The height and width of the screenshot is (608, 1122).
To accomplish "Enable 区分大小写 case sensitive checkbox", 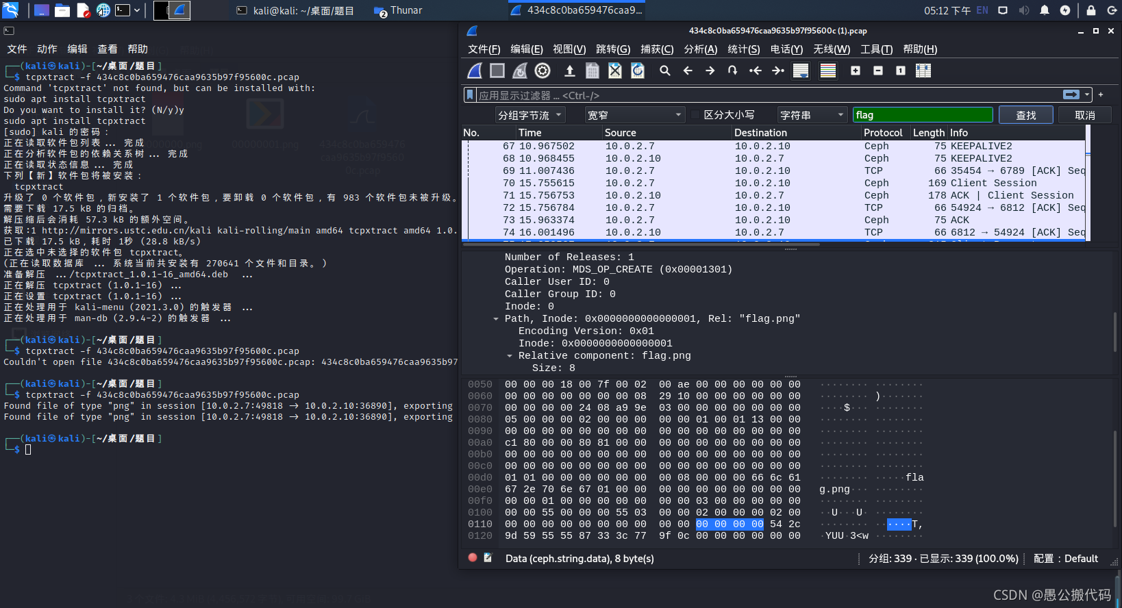I will [x=695, y=115].
